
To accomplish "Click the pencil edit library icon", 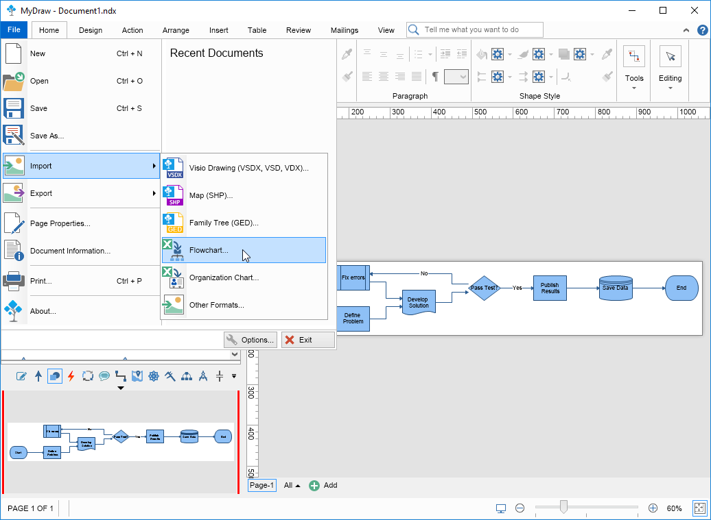I will coord(21,376).
